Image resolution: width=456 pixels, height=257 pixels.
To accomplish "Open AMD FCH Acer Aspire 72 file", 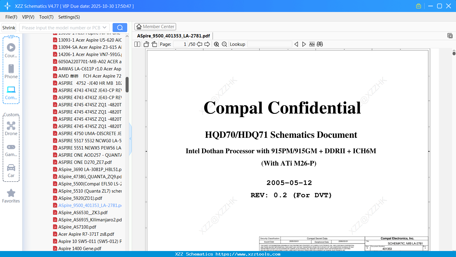I will tap(87, 76).
